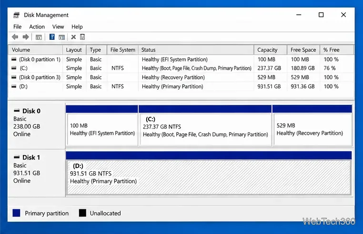This screenshot has height=234, width=363.
Task: Select the Disk 0 label panel
Action: [36, 126]
